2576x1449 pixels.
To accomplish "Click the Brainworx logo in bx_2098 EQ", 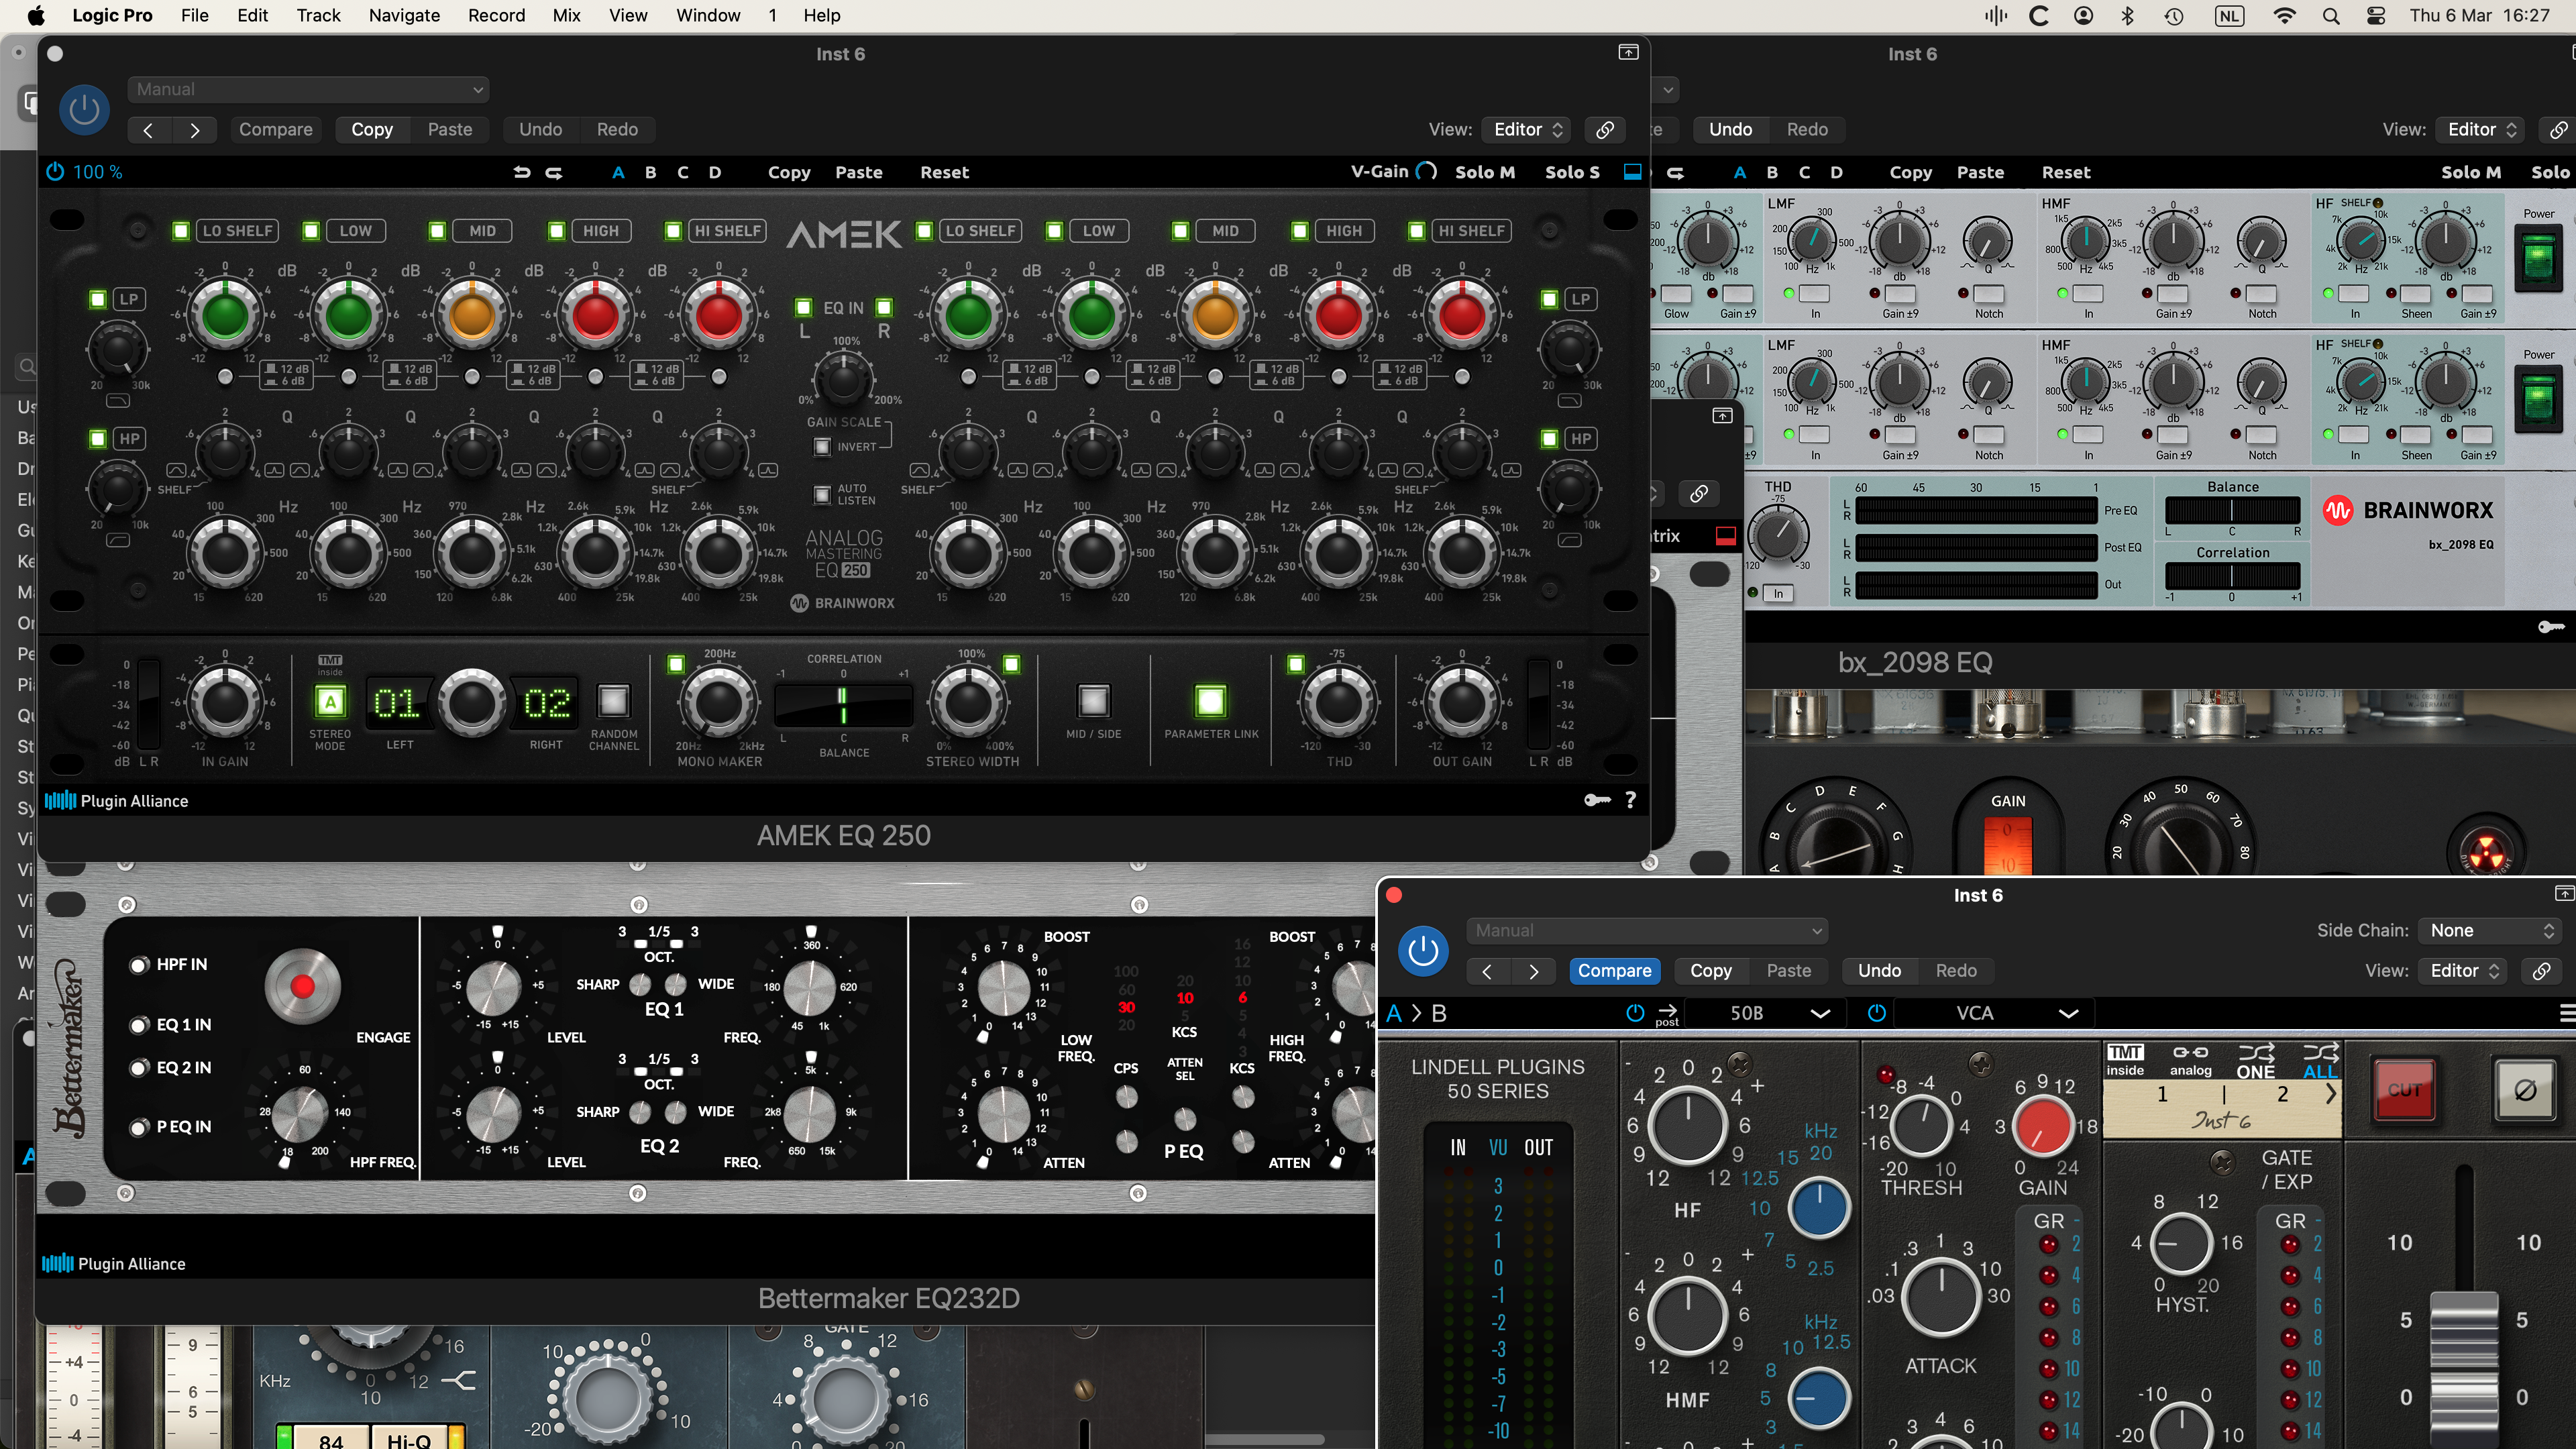I will point(2408,511).
